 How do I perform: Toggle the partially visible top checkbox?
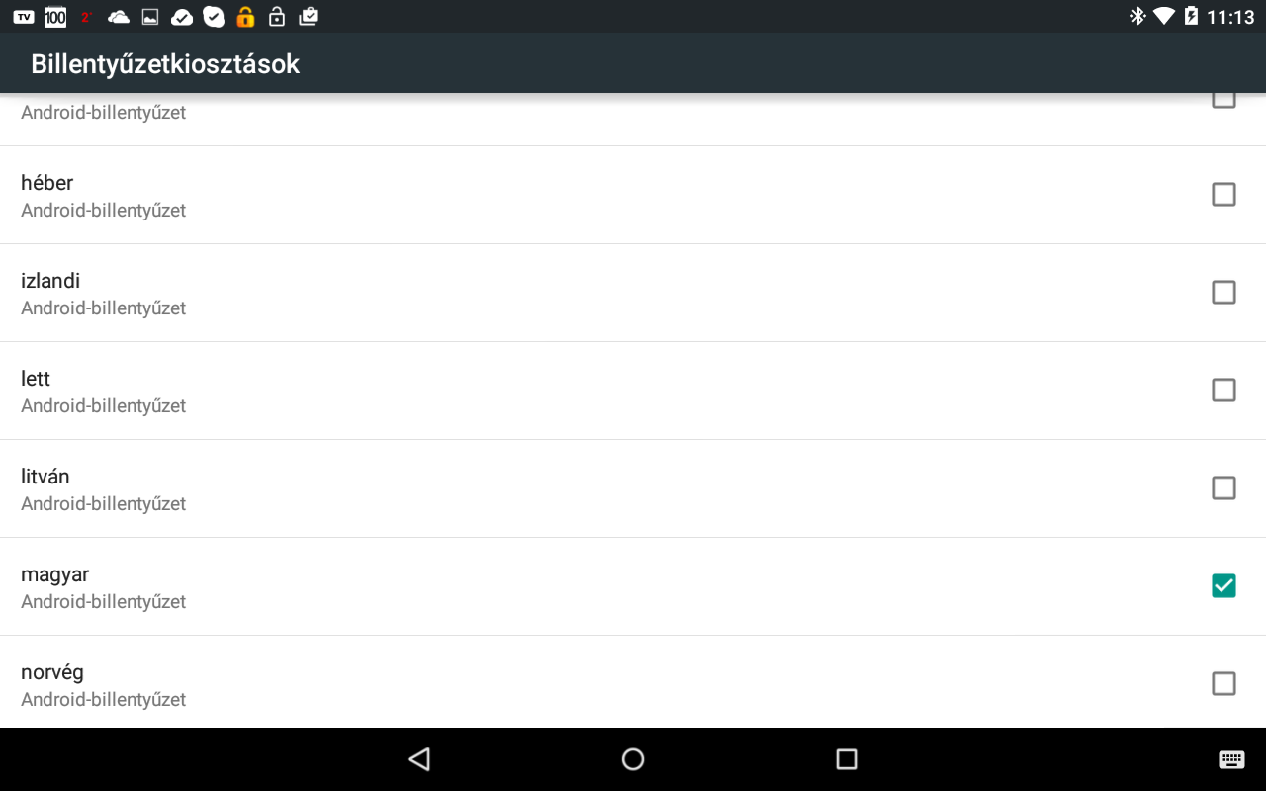coord(1223,100)
